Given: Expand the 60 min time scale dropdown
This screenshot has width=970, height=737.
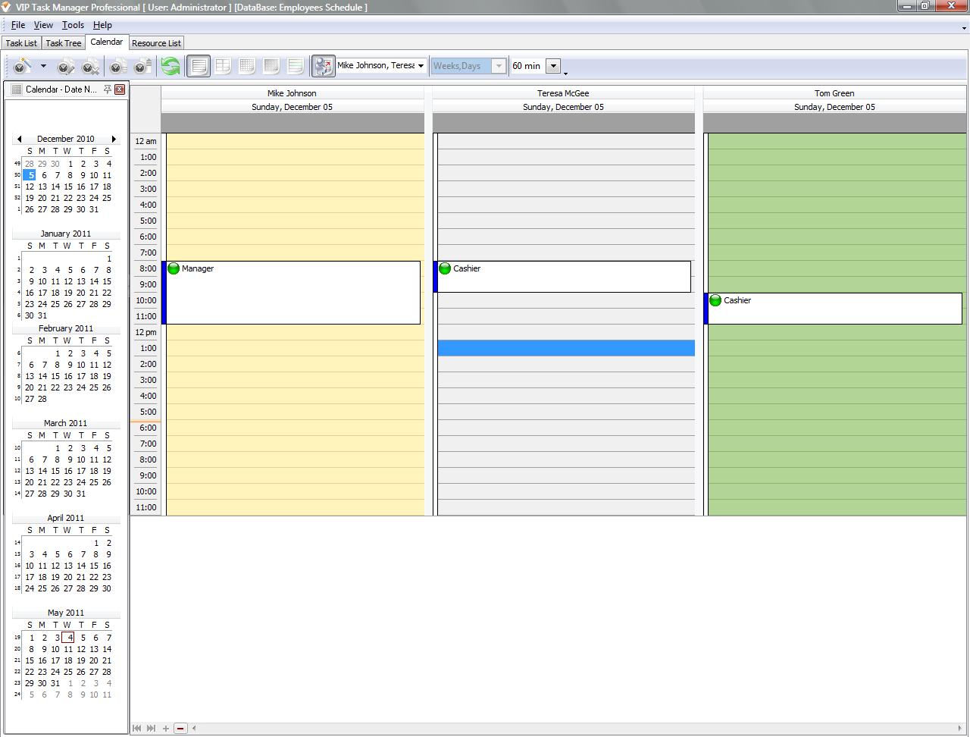Looking at the screenshot, I should [x=553, y=66].
